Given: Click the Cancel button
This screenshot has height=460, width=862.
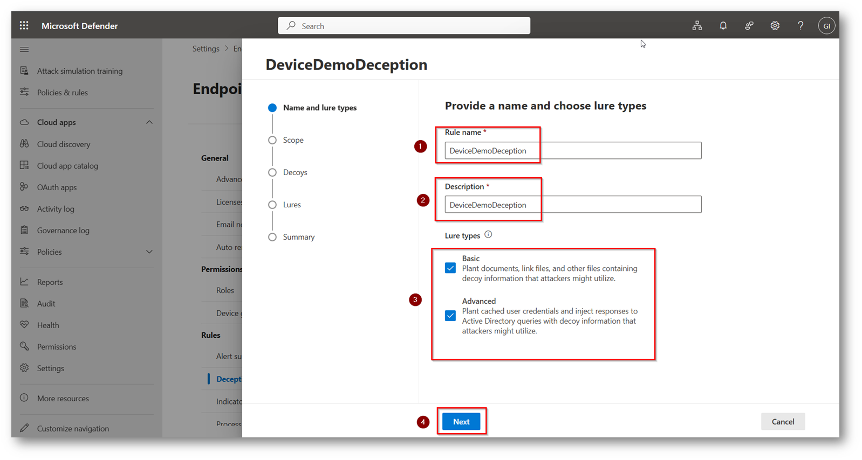Looking at the screenshot, I should pyautogui.click(x=783, y=421).
